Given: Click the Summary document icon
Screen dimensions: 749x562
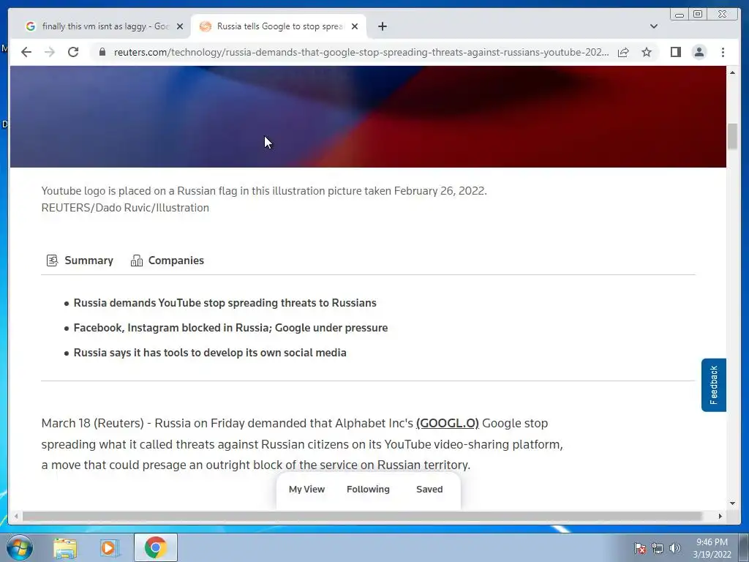Looking at the screenshot, I should click(x=52, y=261).
